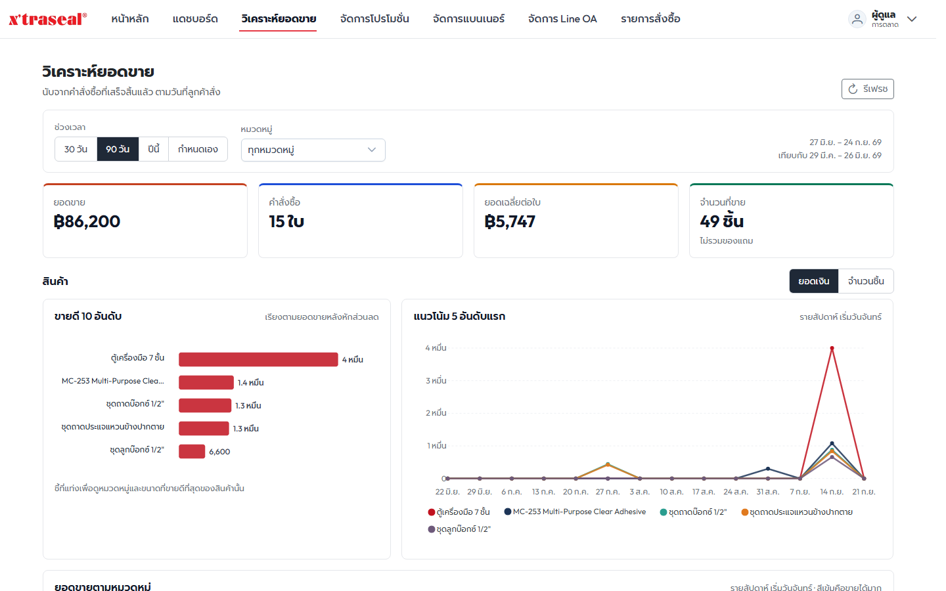The image size is (946, 591).
Task: Click the user avatar icon
Action: tap(857, 19)
